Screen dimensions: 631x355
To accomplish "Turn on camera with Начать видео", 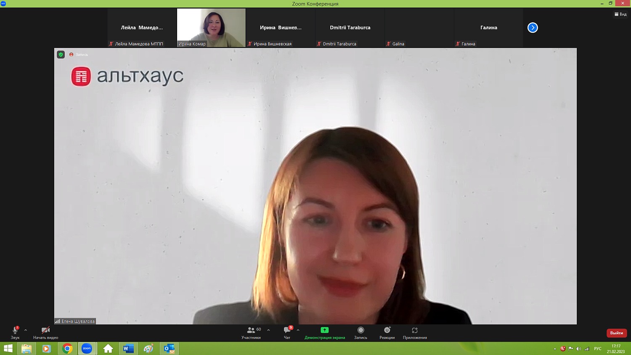I will tap(45, 332).
